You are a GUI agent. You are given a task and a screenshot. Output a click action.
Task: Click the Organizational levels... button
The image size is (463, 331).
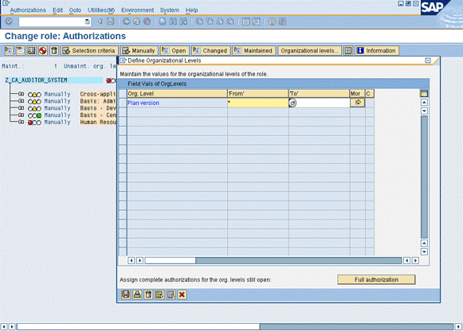(309, 51)
